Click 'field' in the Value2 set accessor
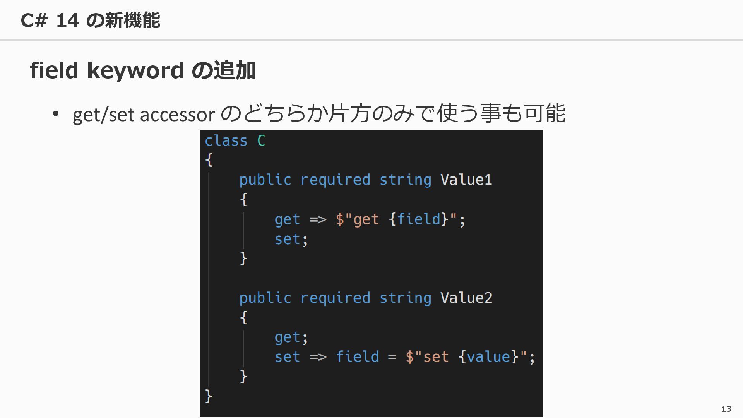Screen dimensions: 743x418 coord(357,356)
